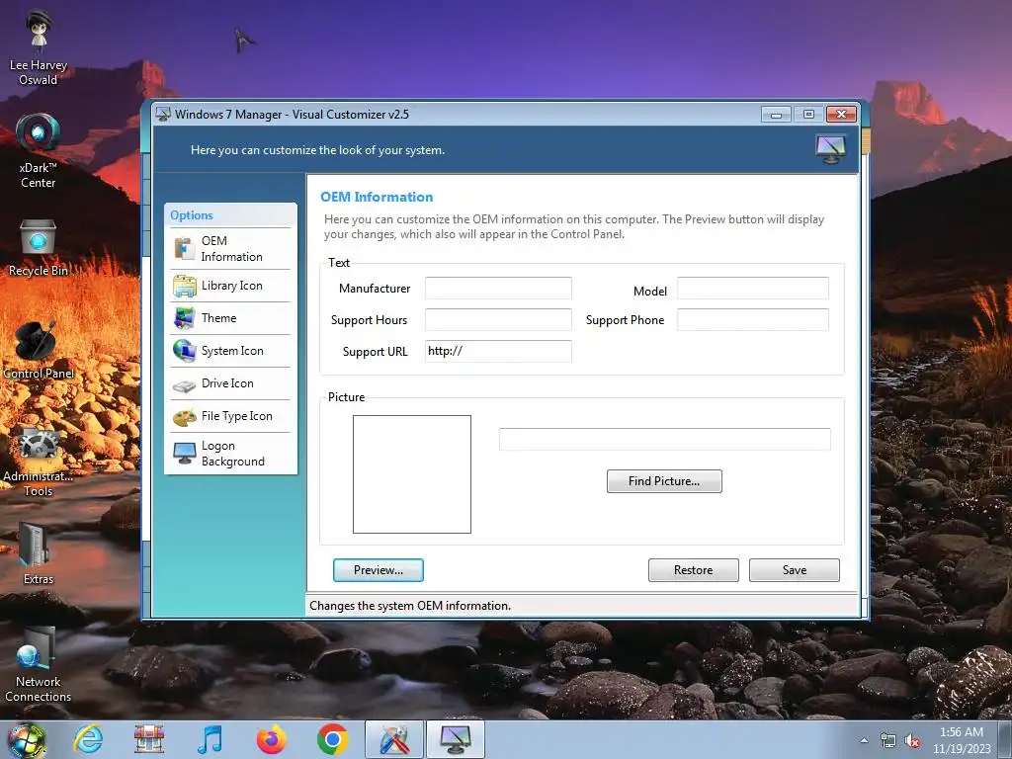Open the xDark Center desktop icon
1012x759 pixels.
coord(39,151)
